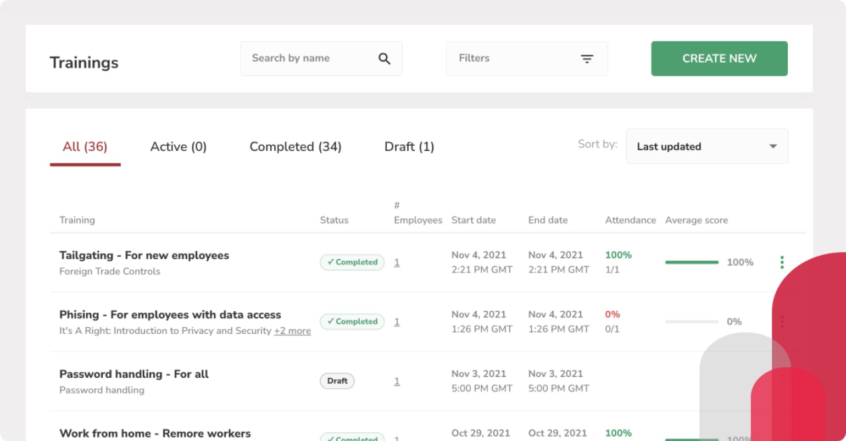Click the Trainings page heading
The width and height of the screenshot is (846, 441).
click(84, 63)
